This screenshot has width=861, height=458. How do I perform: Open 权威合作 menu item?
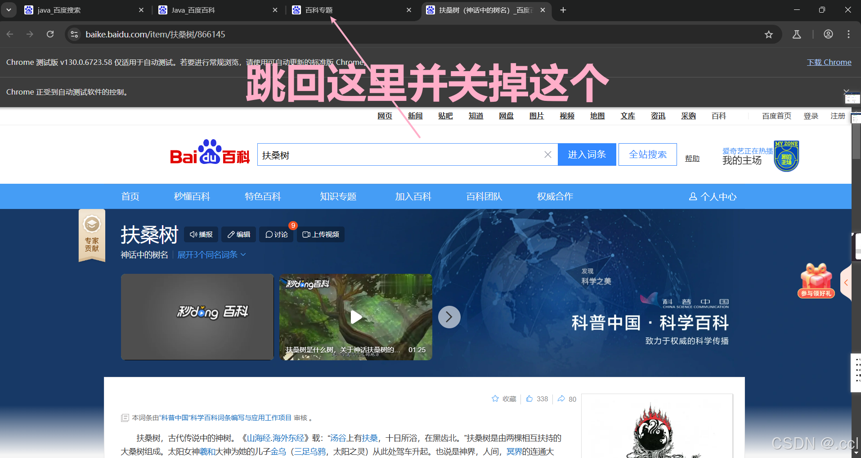[x=555, y=196]
